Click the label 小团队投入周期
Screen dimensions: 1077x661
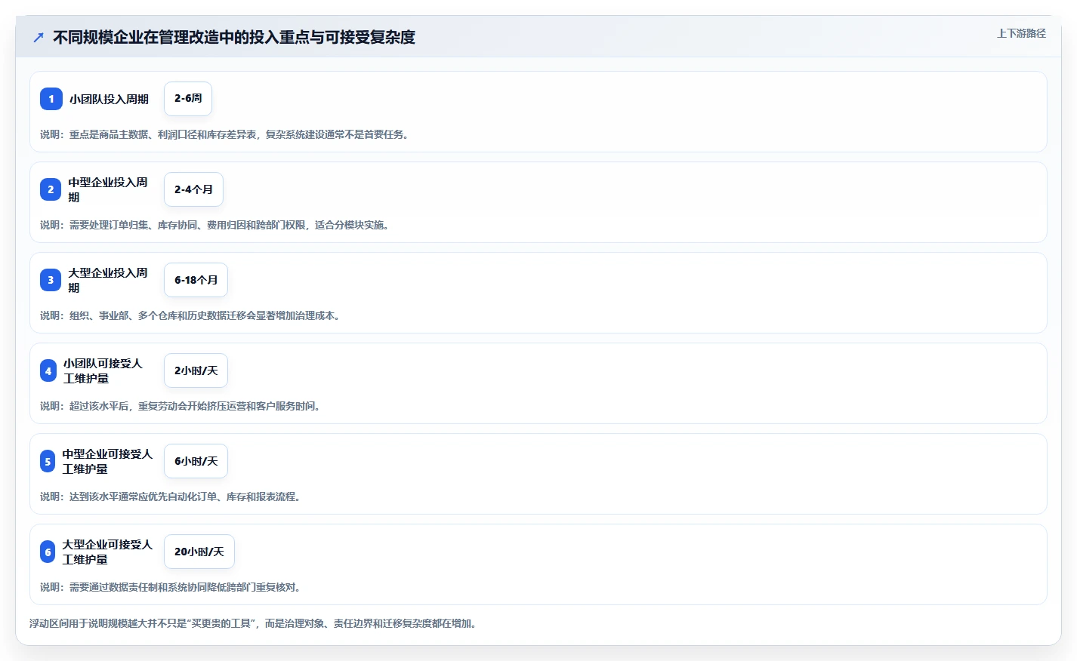coord(109,99)
